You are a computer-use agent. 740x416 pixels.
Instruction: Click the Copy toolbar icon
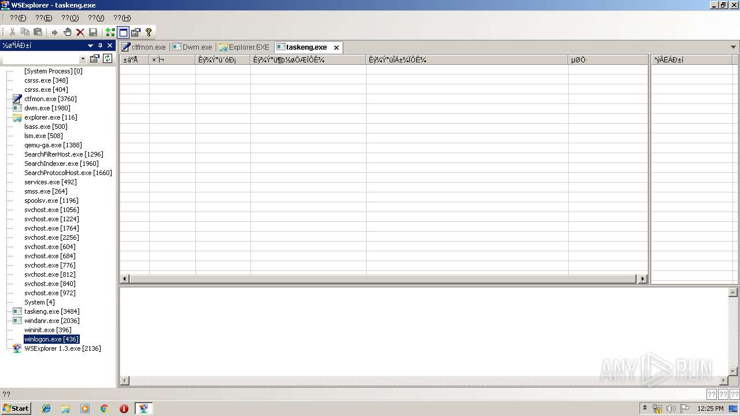point(25,32)
